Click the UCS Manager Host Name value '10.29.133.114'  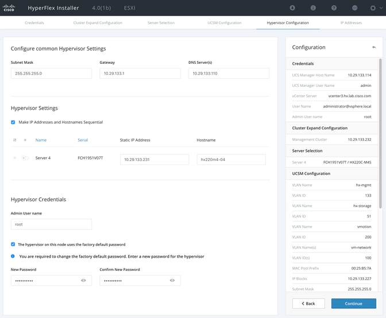pos(360,75)
